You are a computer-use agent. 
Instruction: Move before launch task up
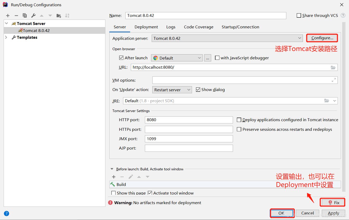[x=139, y=177]
